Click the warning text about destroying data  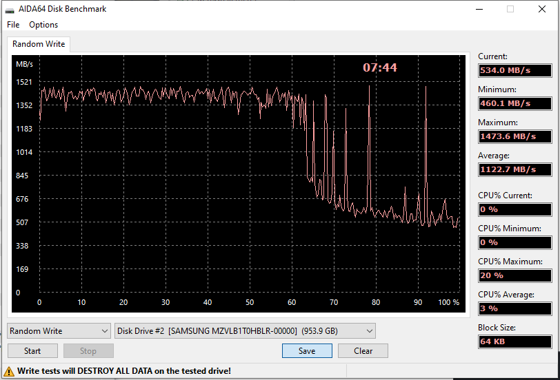(124, 371)
